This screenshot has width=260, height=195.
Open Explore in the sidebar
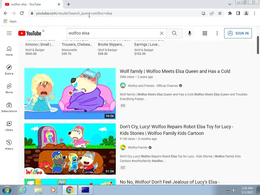pyautogui.click(x=9, y=70)
